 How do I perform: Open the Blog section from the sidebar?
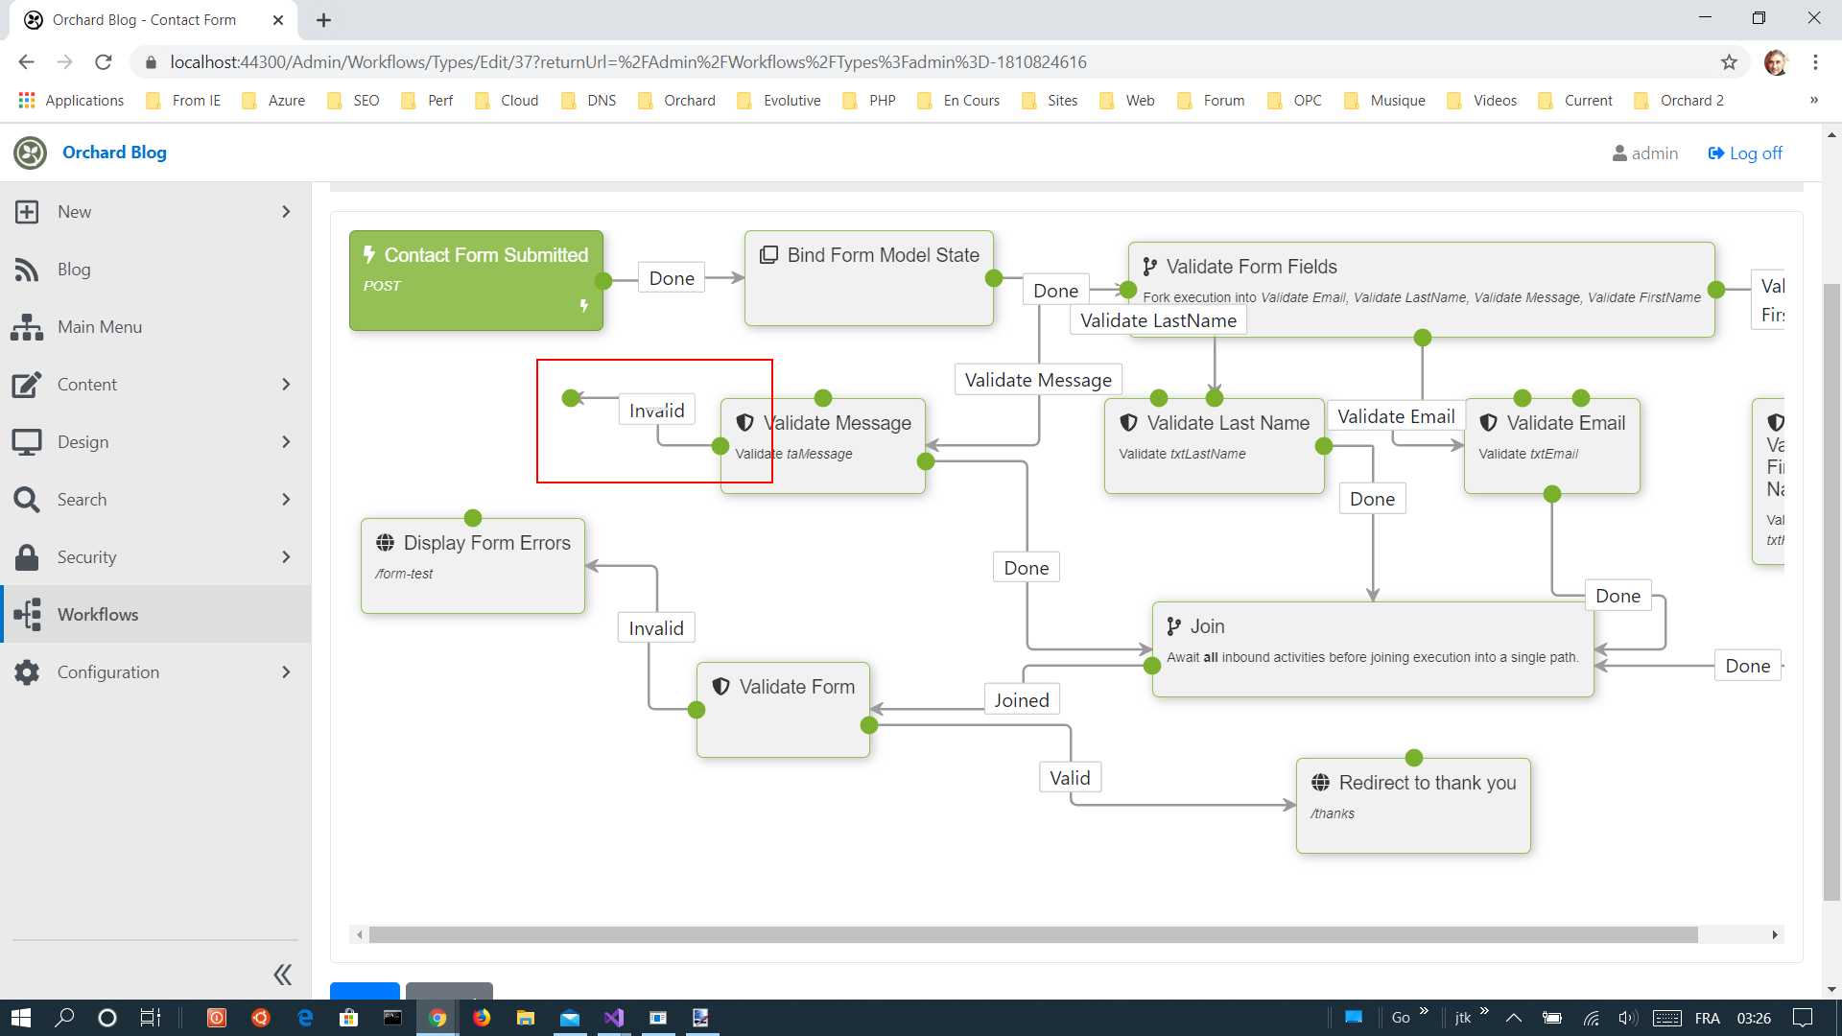75,269
